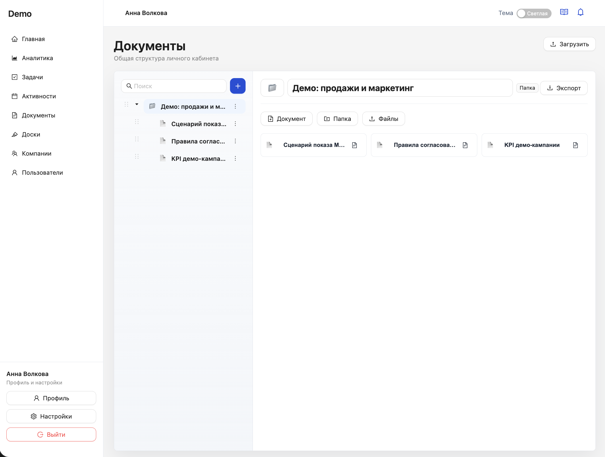Click Анна Волкова name above Профиль и настройки

[27, 374]
